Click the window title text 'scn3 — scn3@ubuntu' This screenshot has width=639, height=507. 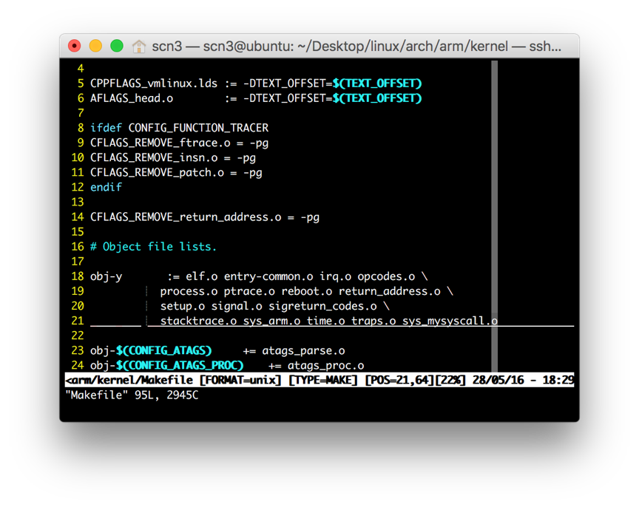click(223, 47)
